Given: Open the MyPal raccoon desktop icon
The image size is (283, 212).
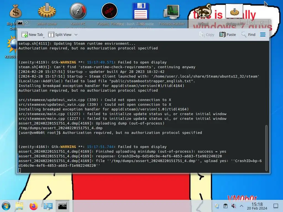Looking at the screenshot, I should 203,11.
